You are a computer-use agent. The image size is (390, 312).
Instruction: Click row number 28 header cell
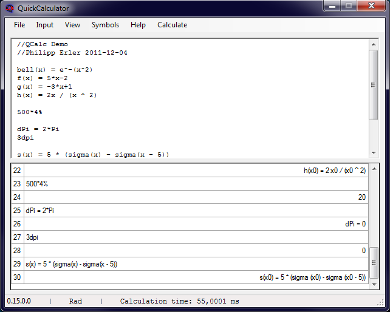[x=17, y=251]
